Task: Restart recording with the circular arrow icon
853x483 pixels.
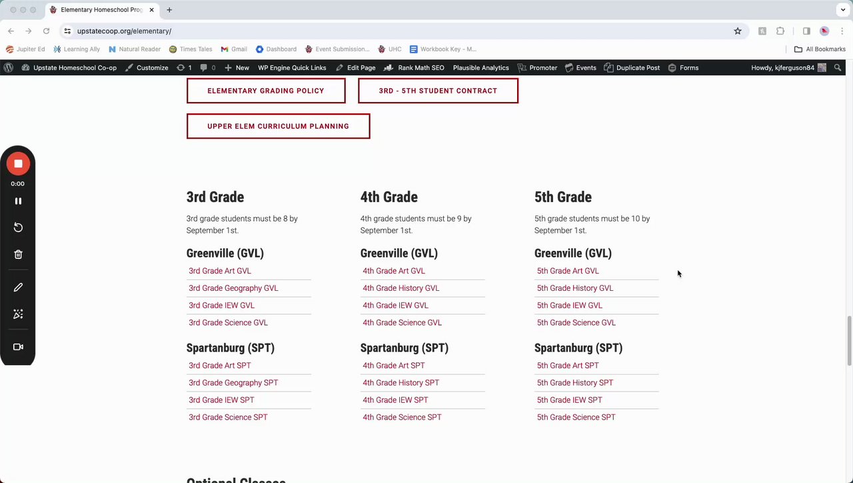Action: click(18, 227)
